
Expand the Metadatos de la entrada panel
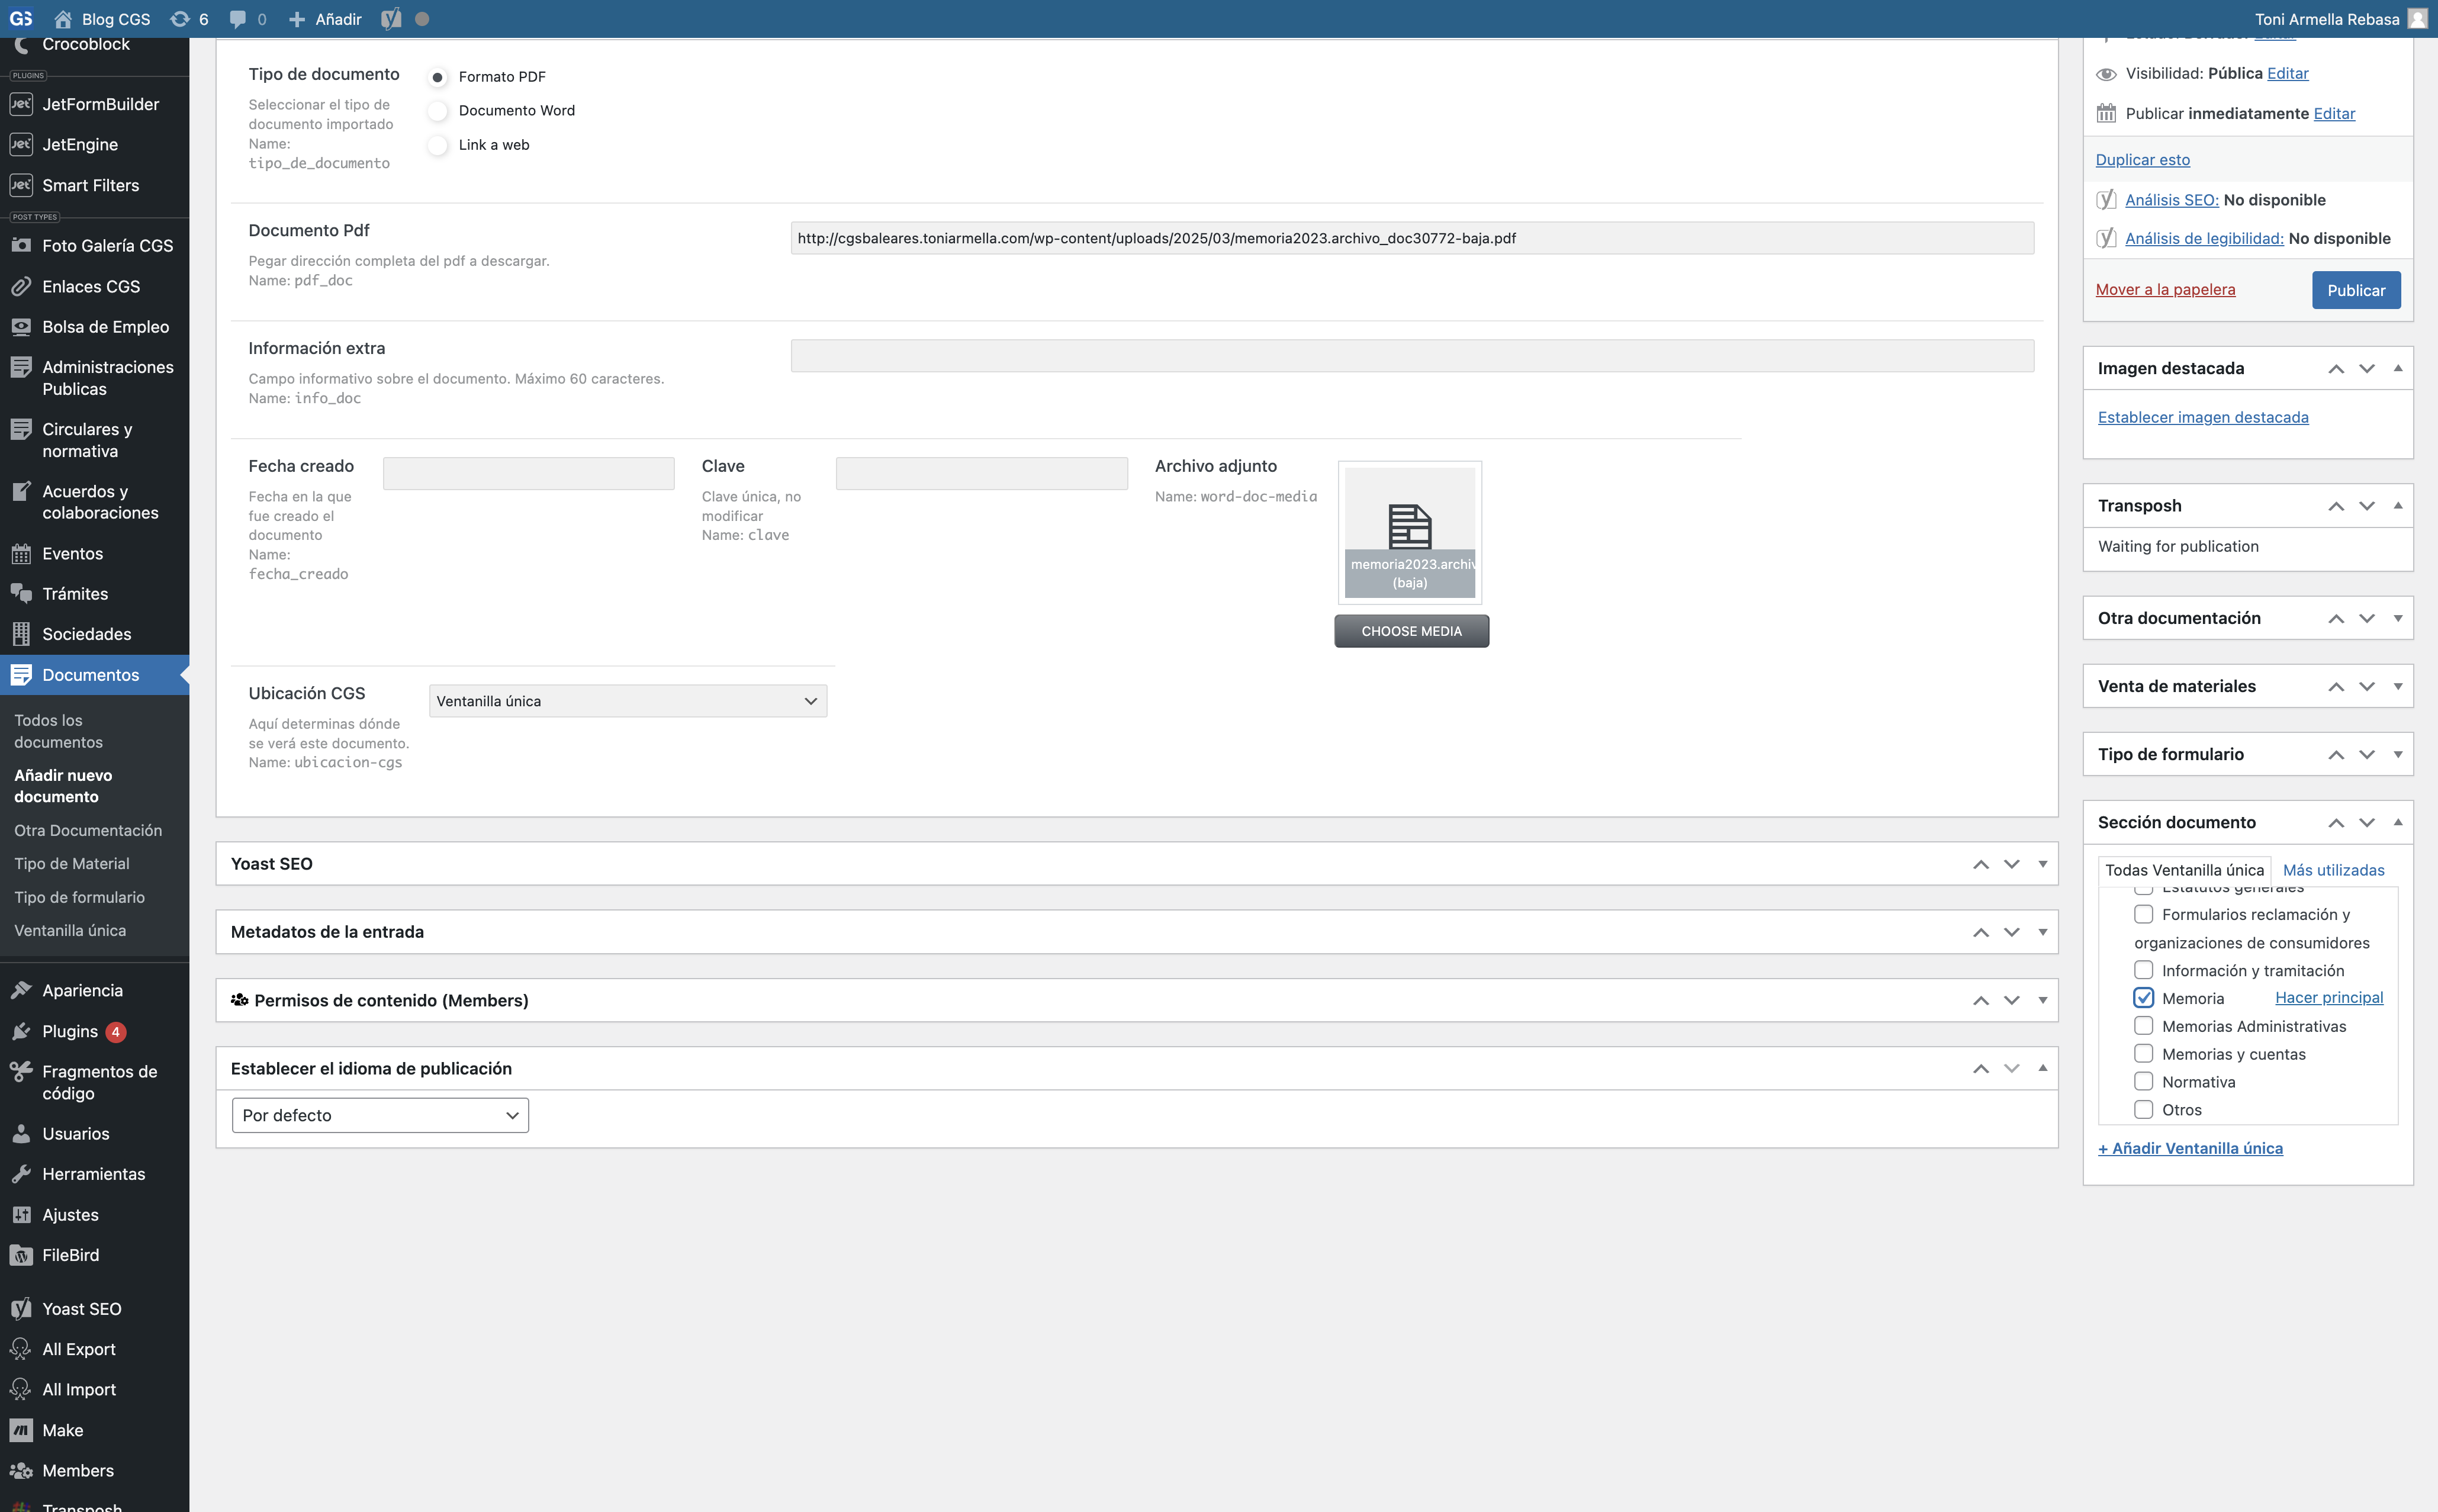2043,932
